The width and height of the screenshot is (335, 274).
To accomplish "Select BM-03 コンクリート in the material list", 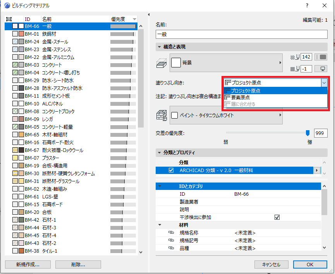I will [71, 65].
